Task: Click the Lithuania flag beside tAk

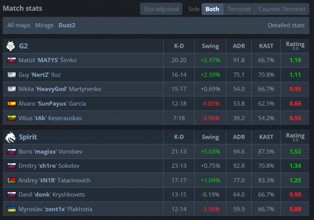Action: 11,118
